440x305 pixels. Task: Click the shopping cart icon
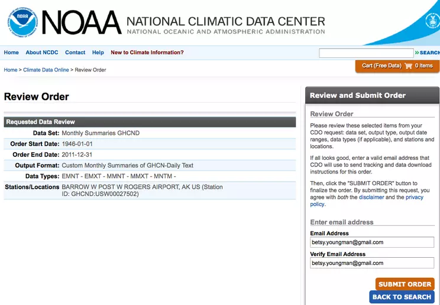click(x=409, y=66)
